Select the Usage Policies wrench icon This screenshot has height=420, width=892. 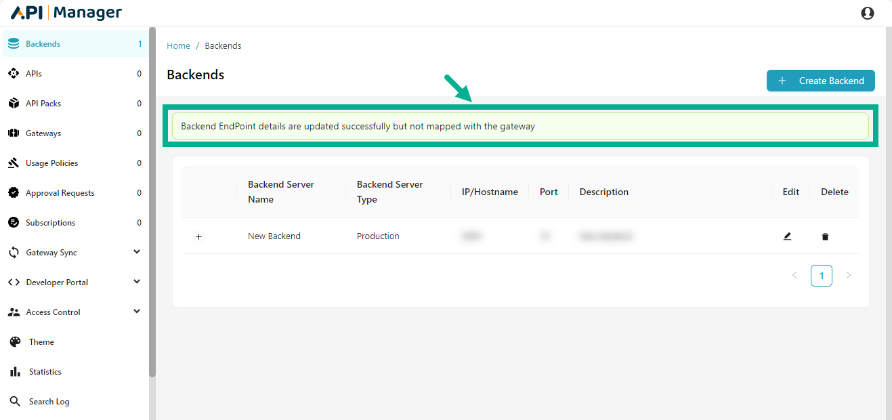(15, 163)
